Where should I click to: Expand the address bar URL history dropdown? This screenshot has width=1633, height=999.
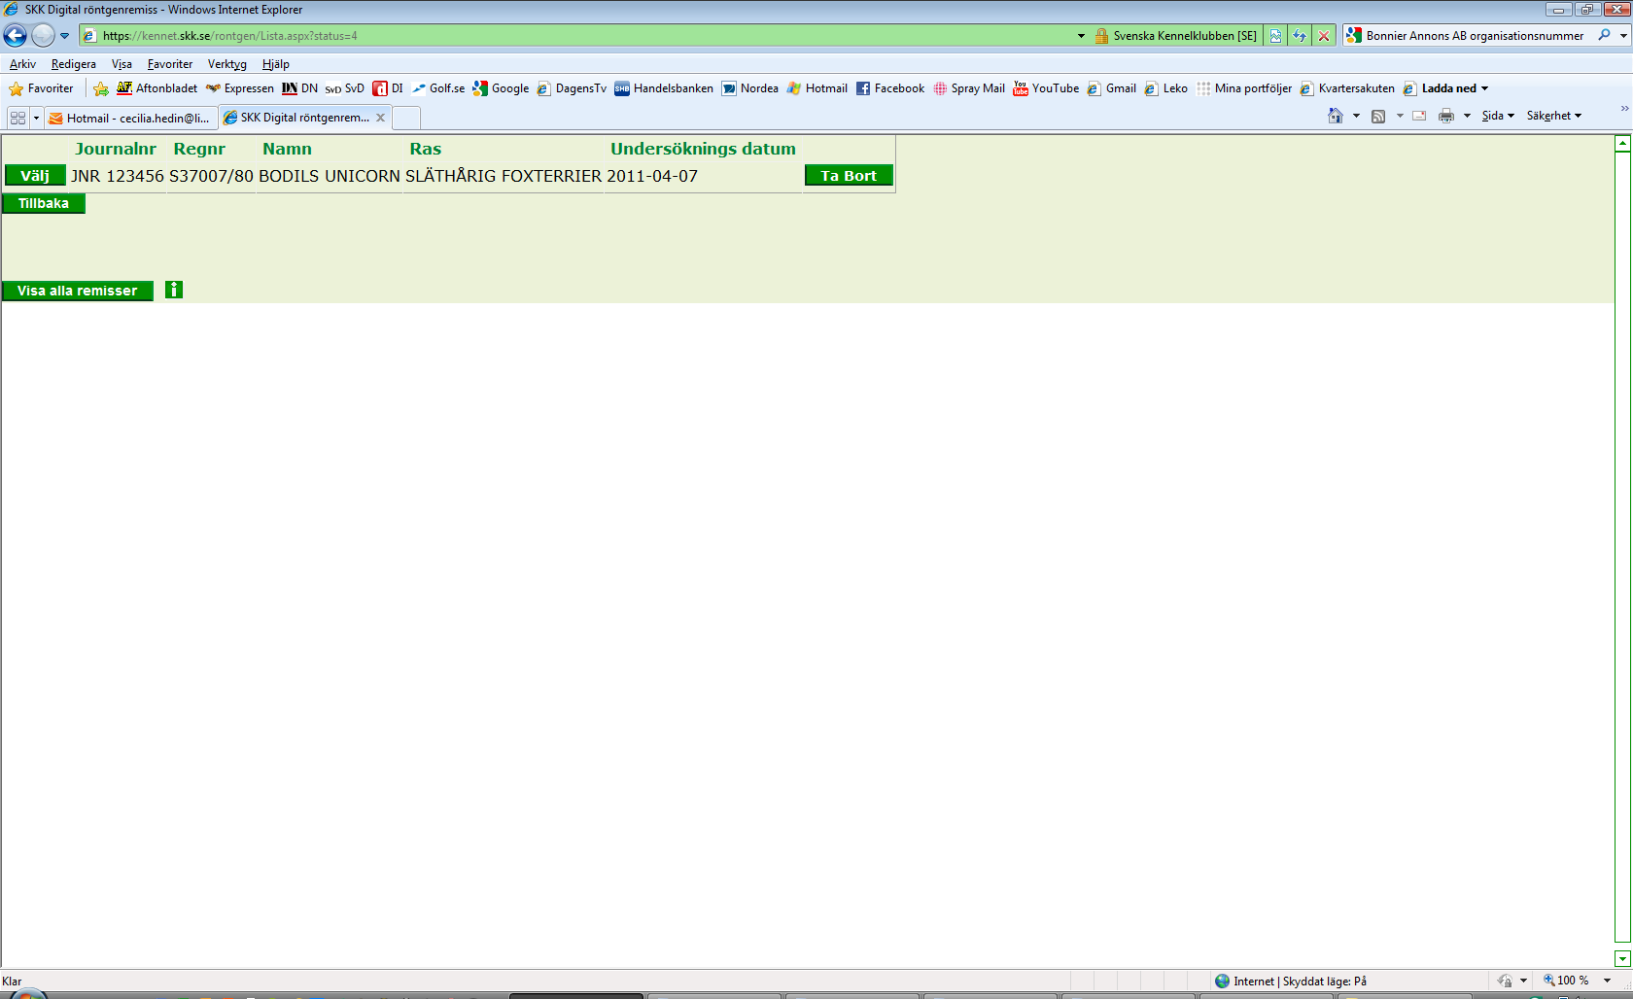click(1081, 36)
